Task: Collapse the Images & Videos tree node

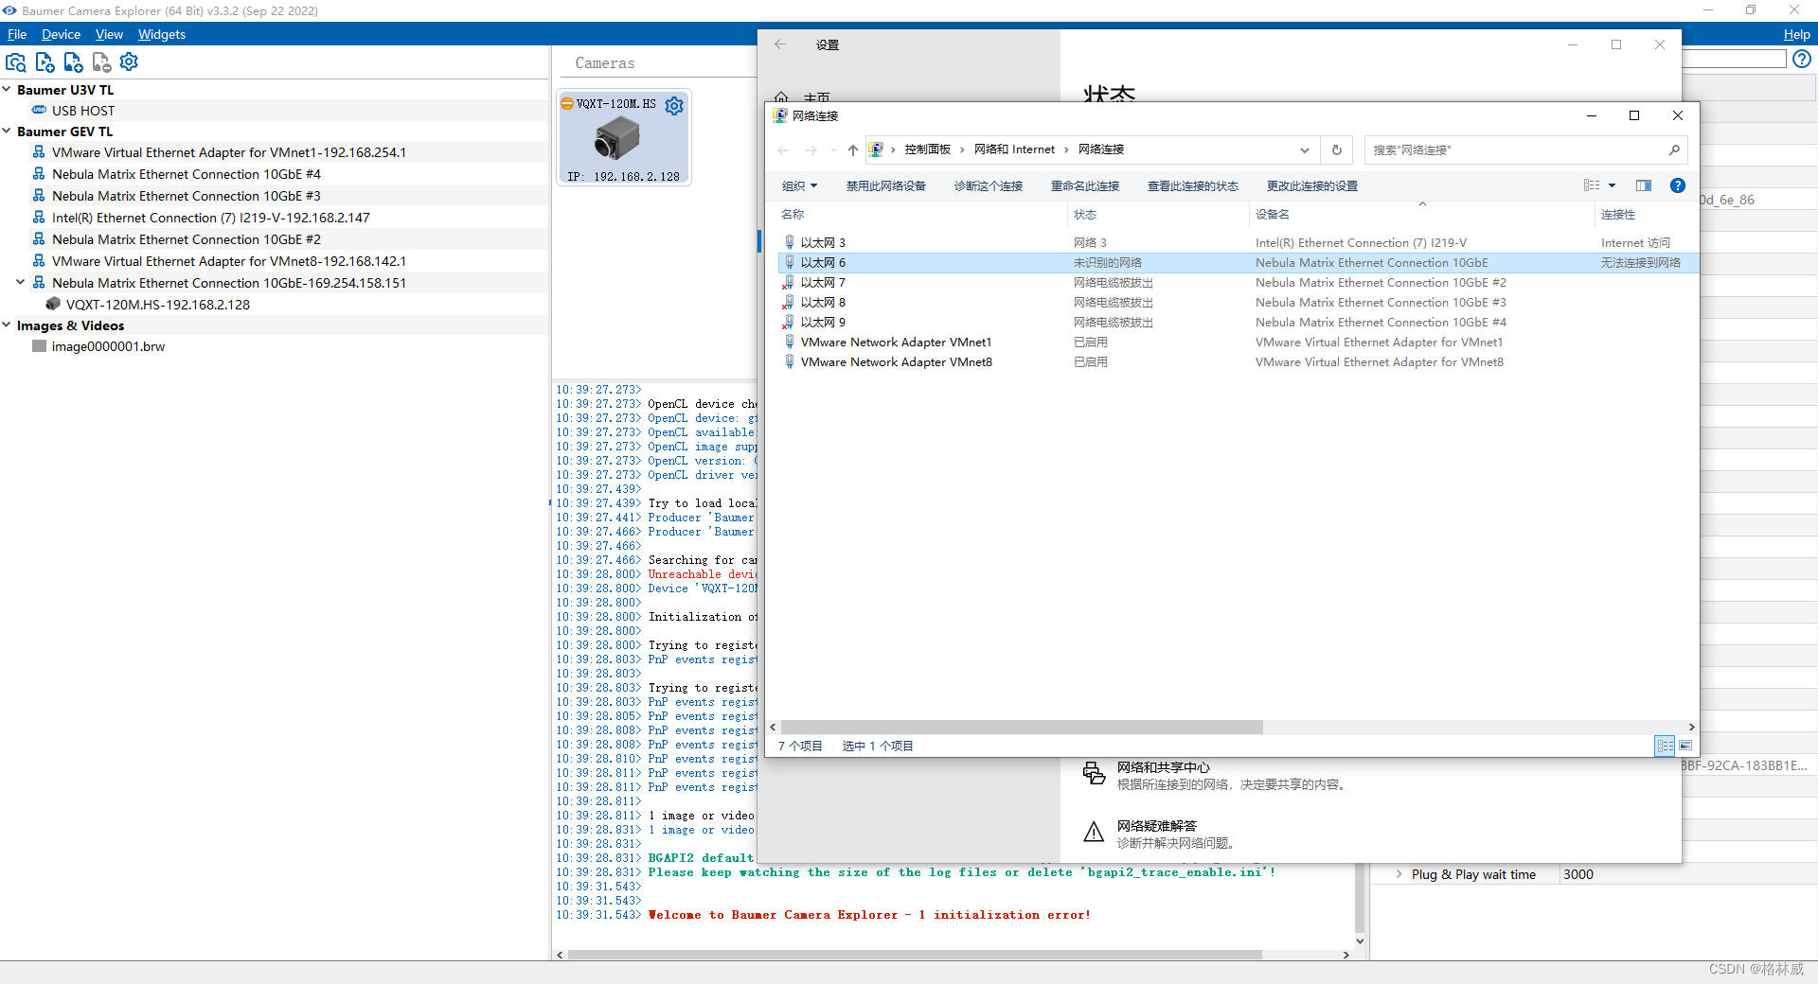Action: pos(7,325)
